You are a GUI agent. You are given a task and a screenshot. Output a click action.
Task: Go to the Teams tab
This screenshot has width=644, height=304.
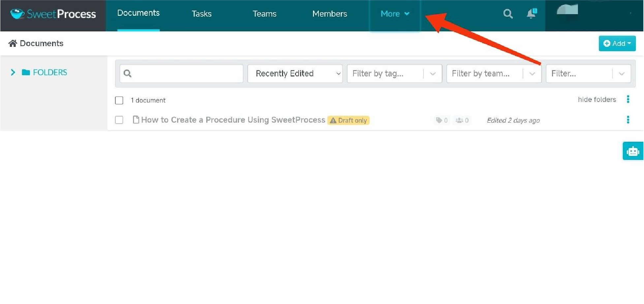coord(264,14)
